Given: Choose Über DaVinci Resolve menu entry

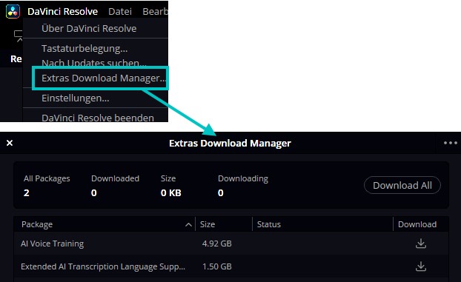Looking at the screenshot, I should (x=89, y=28).
